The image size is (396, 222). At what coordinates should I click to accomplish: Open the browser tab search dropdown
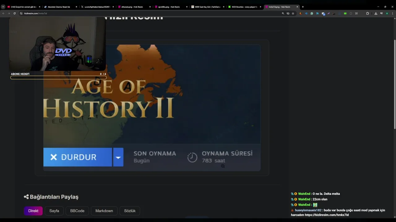[x=3, y=7]
